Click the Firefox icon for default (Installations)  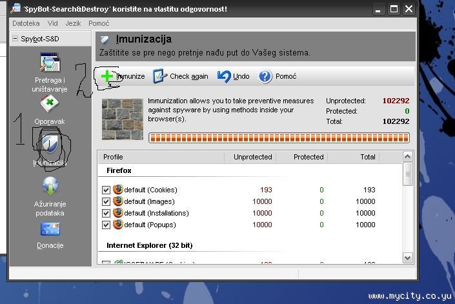(118, 213)
